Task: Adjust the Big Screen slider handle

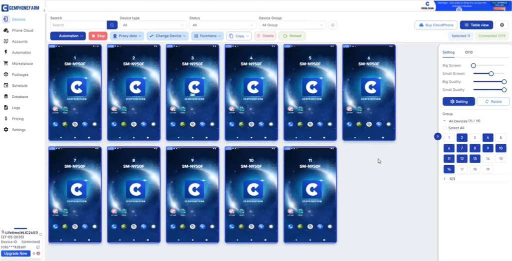Action: coord(473,65)
